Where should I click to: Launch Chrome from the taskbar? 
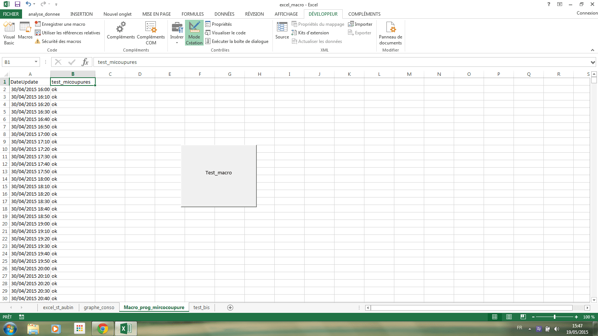pyautogui.click(x=102, y=329)
